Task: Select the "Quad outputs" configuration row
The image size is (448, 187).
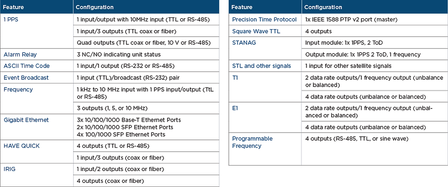Action: point(143,43)
